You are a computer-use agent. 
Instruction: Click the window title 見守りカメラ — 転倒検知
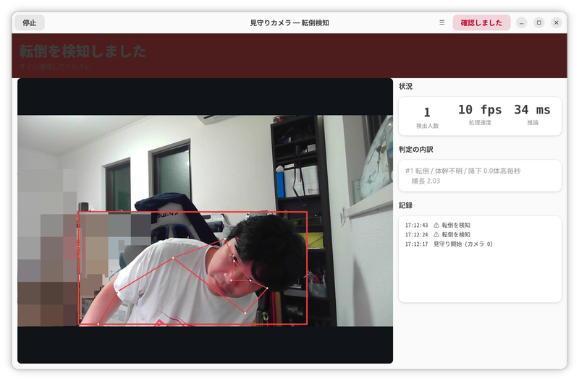(289, 23)
